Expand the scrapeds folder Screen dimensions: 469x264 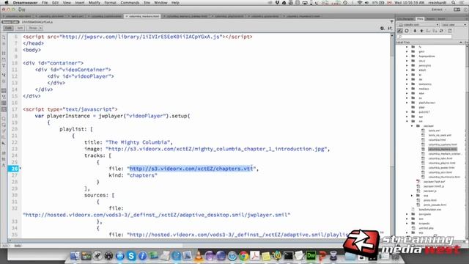tap(407, 223)
